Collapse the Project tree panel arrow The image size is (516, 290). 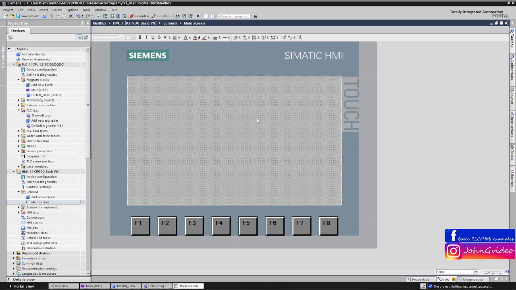(87, 23)
